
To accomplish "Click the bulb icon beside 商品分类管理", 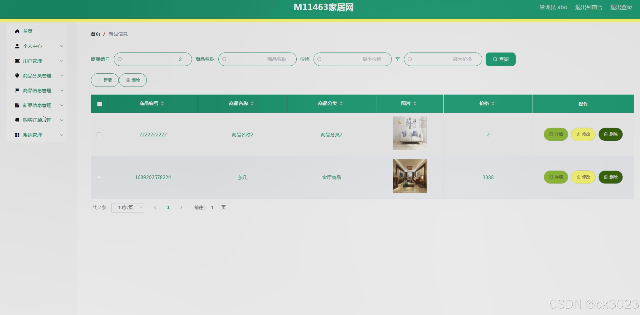I will (17, 76).
